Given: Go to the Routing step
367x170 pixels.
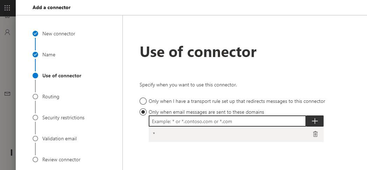Looking at the screenshot, I should point(51,97).
